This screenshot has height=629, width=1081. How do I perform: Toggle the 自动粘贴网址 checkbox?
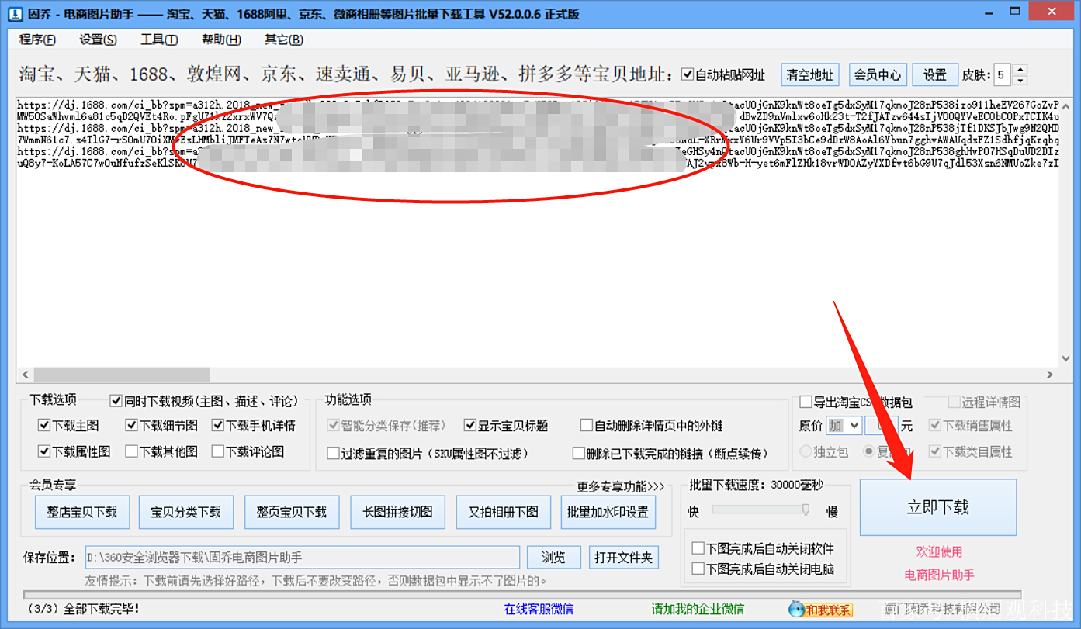click(687, 75)
